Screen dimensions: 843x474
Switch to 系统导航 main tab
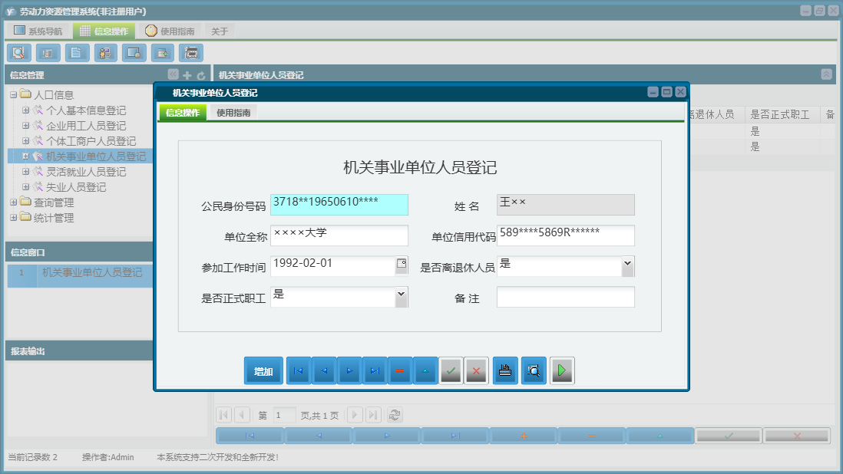(x=38, y=31)
